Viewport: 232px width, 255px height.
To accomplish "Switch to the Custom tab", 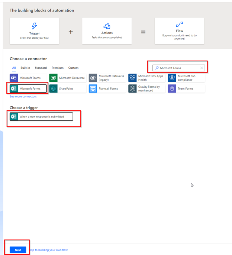I will click(73, 68).
